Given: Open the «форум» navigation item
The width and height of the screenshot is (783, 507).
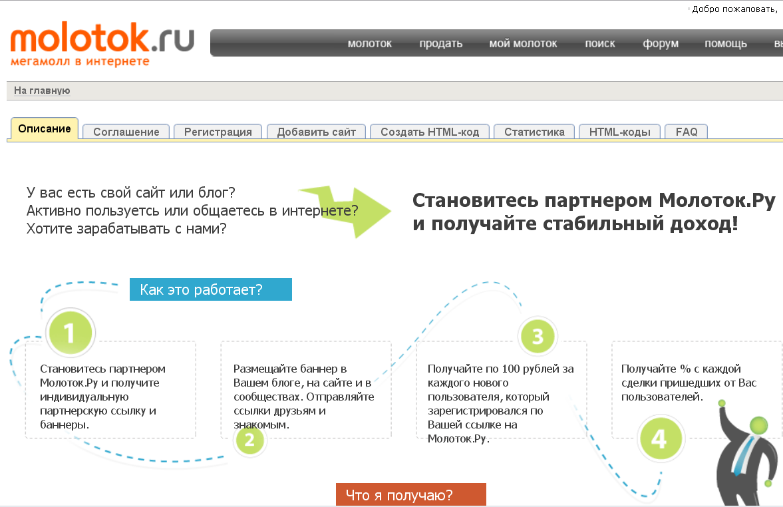Looking at the screenshot, I should 660,43.
